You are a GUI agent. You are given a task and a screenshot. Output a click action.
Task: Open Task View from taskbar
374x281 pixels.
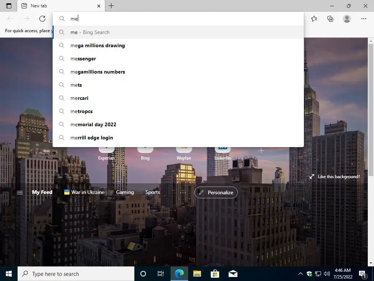click(x=161, y=274)
